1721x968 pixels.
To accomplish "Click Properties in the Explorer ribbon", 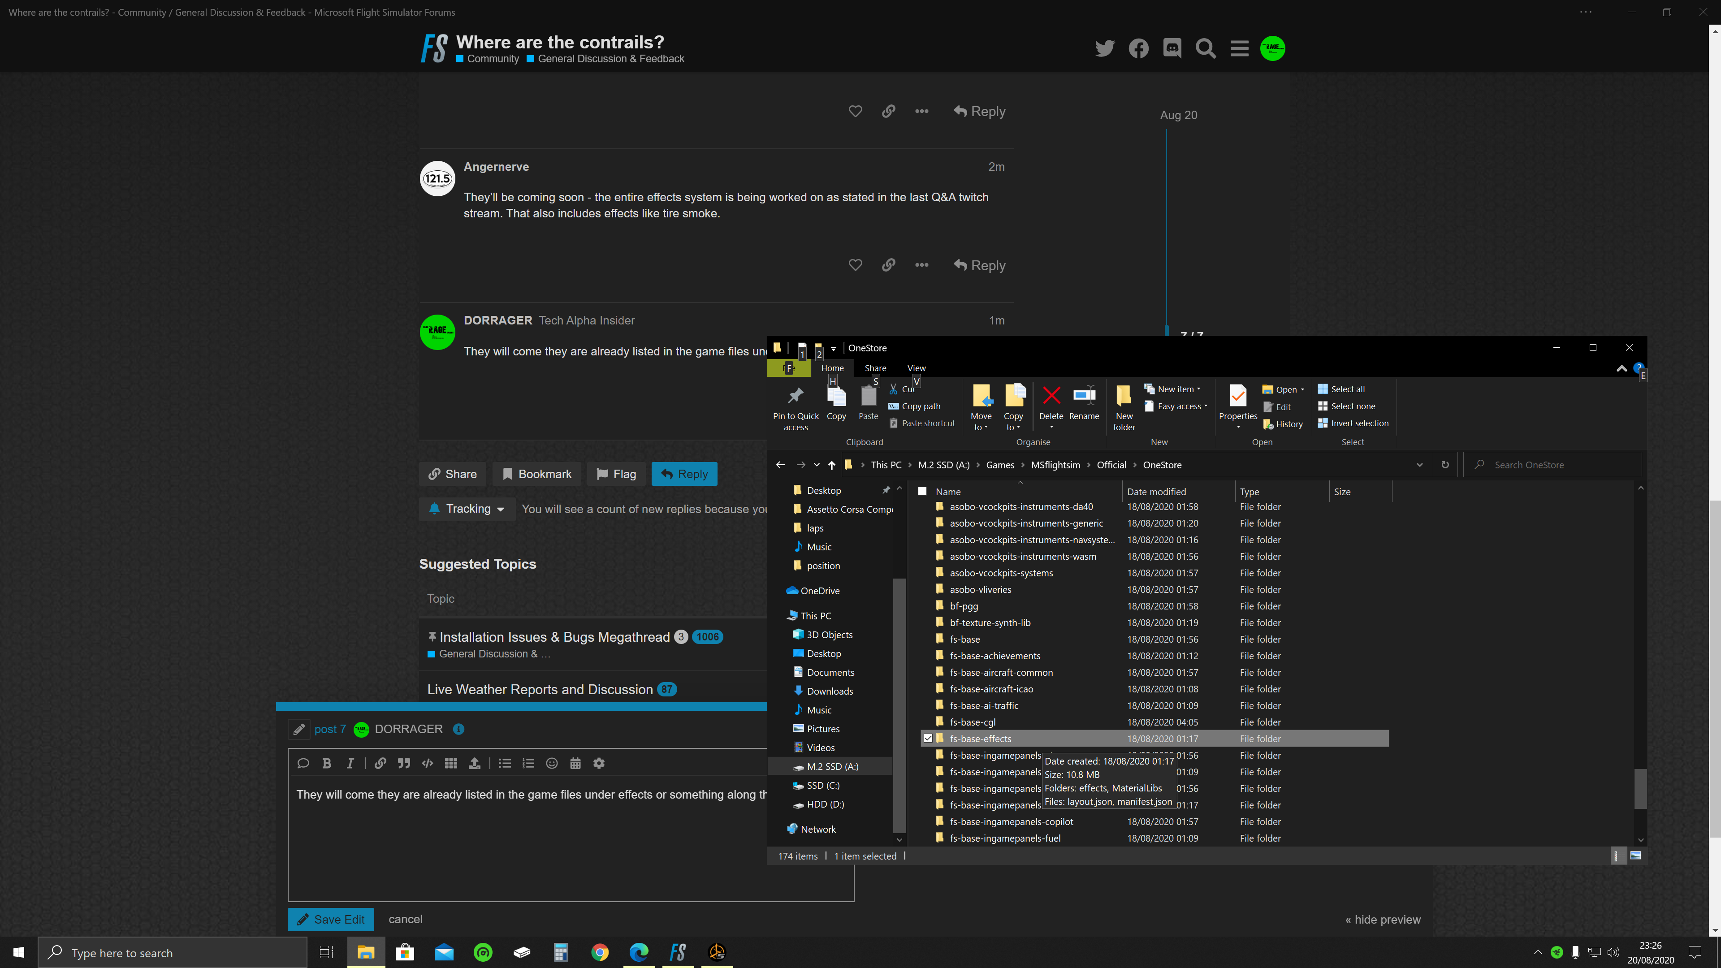I will [1238, 406].
